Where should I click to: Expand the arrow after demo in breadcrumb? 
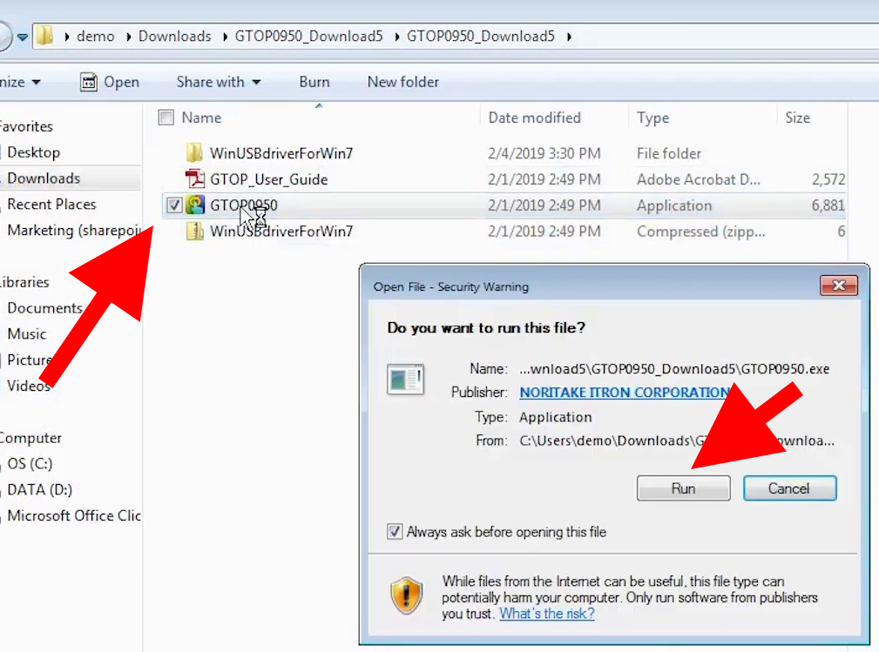pos(129,37)
